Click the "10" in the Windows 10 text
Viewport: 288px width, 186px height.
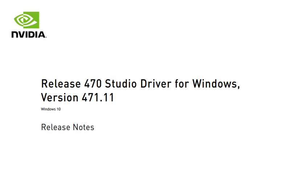59,109
